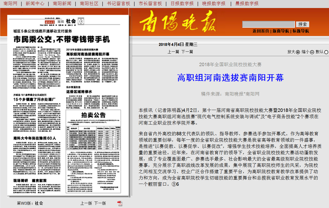
Task: Open 日报数字报 navigation link
Action: [182, 3]
